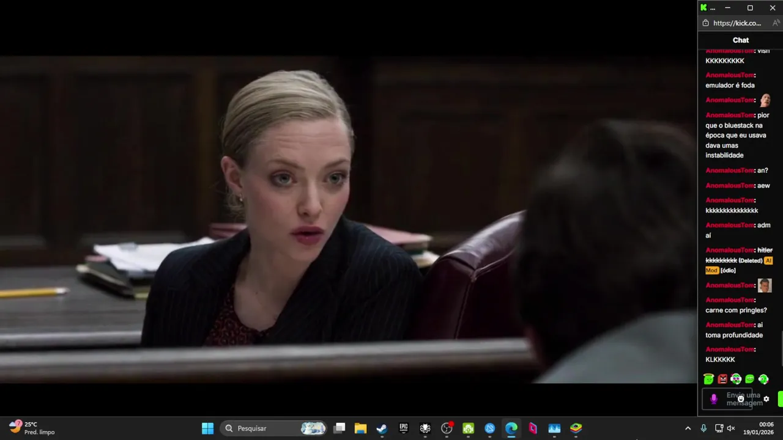This screenshot has height=440, width=783.
Task: Click the Chat header label
Action: pyautogui.click(x=741, y=40)
